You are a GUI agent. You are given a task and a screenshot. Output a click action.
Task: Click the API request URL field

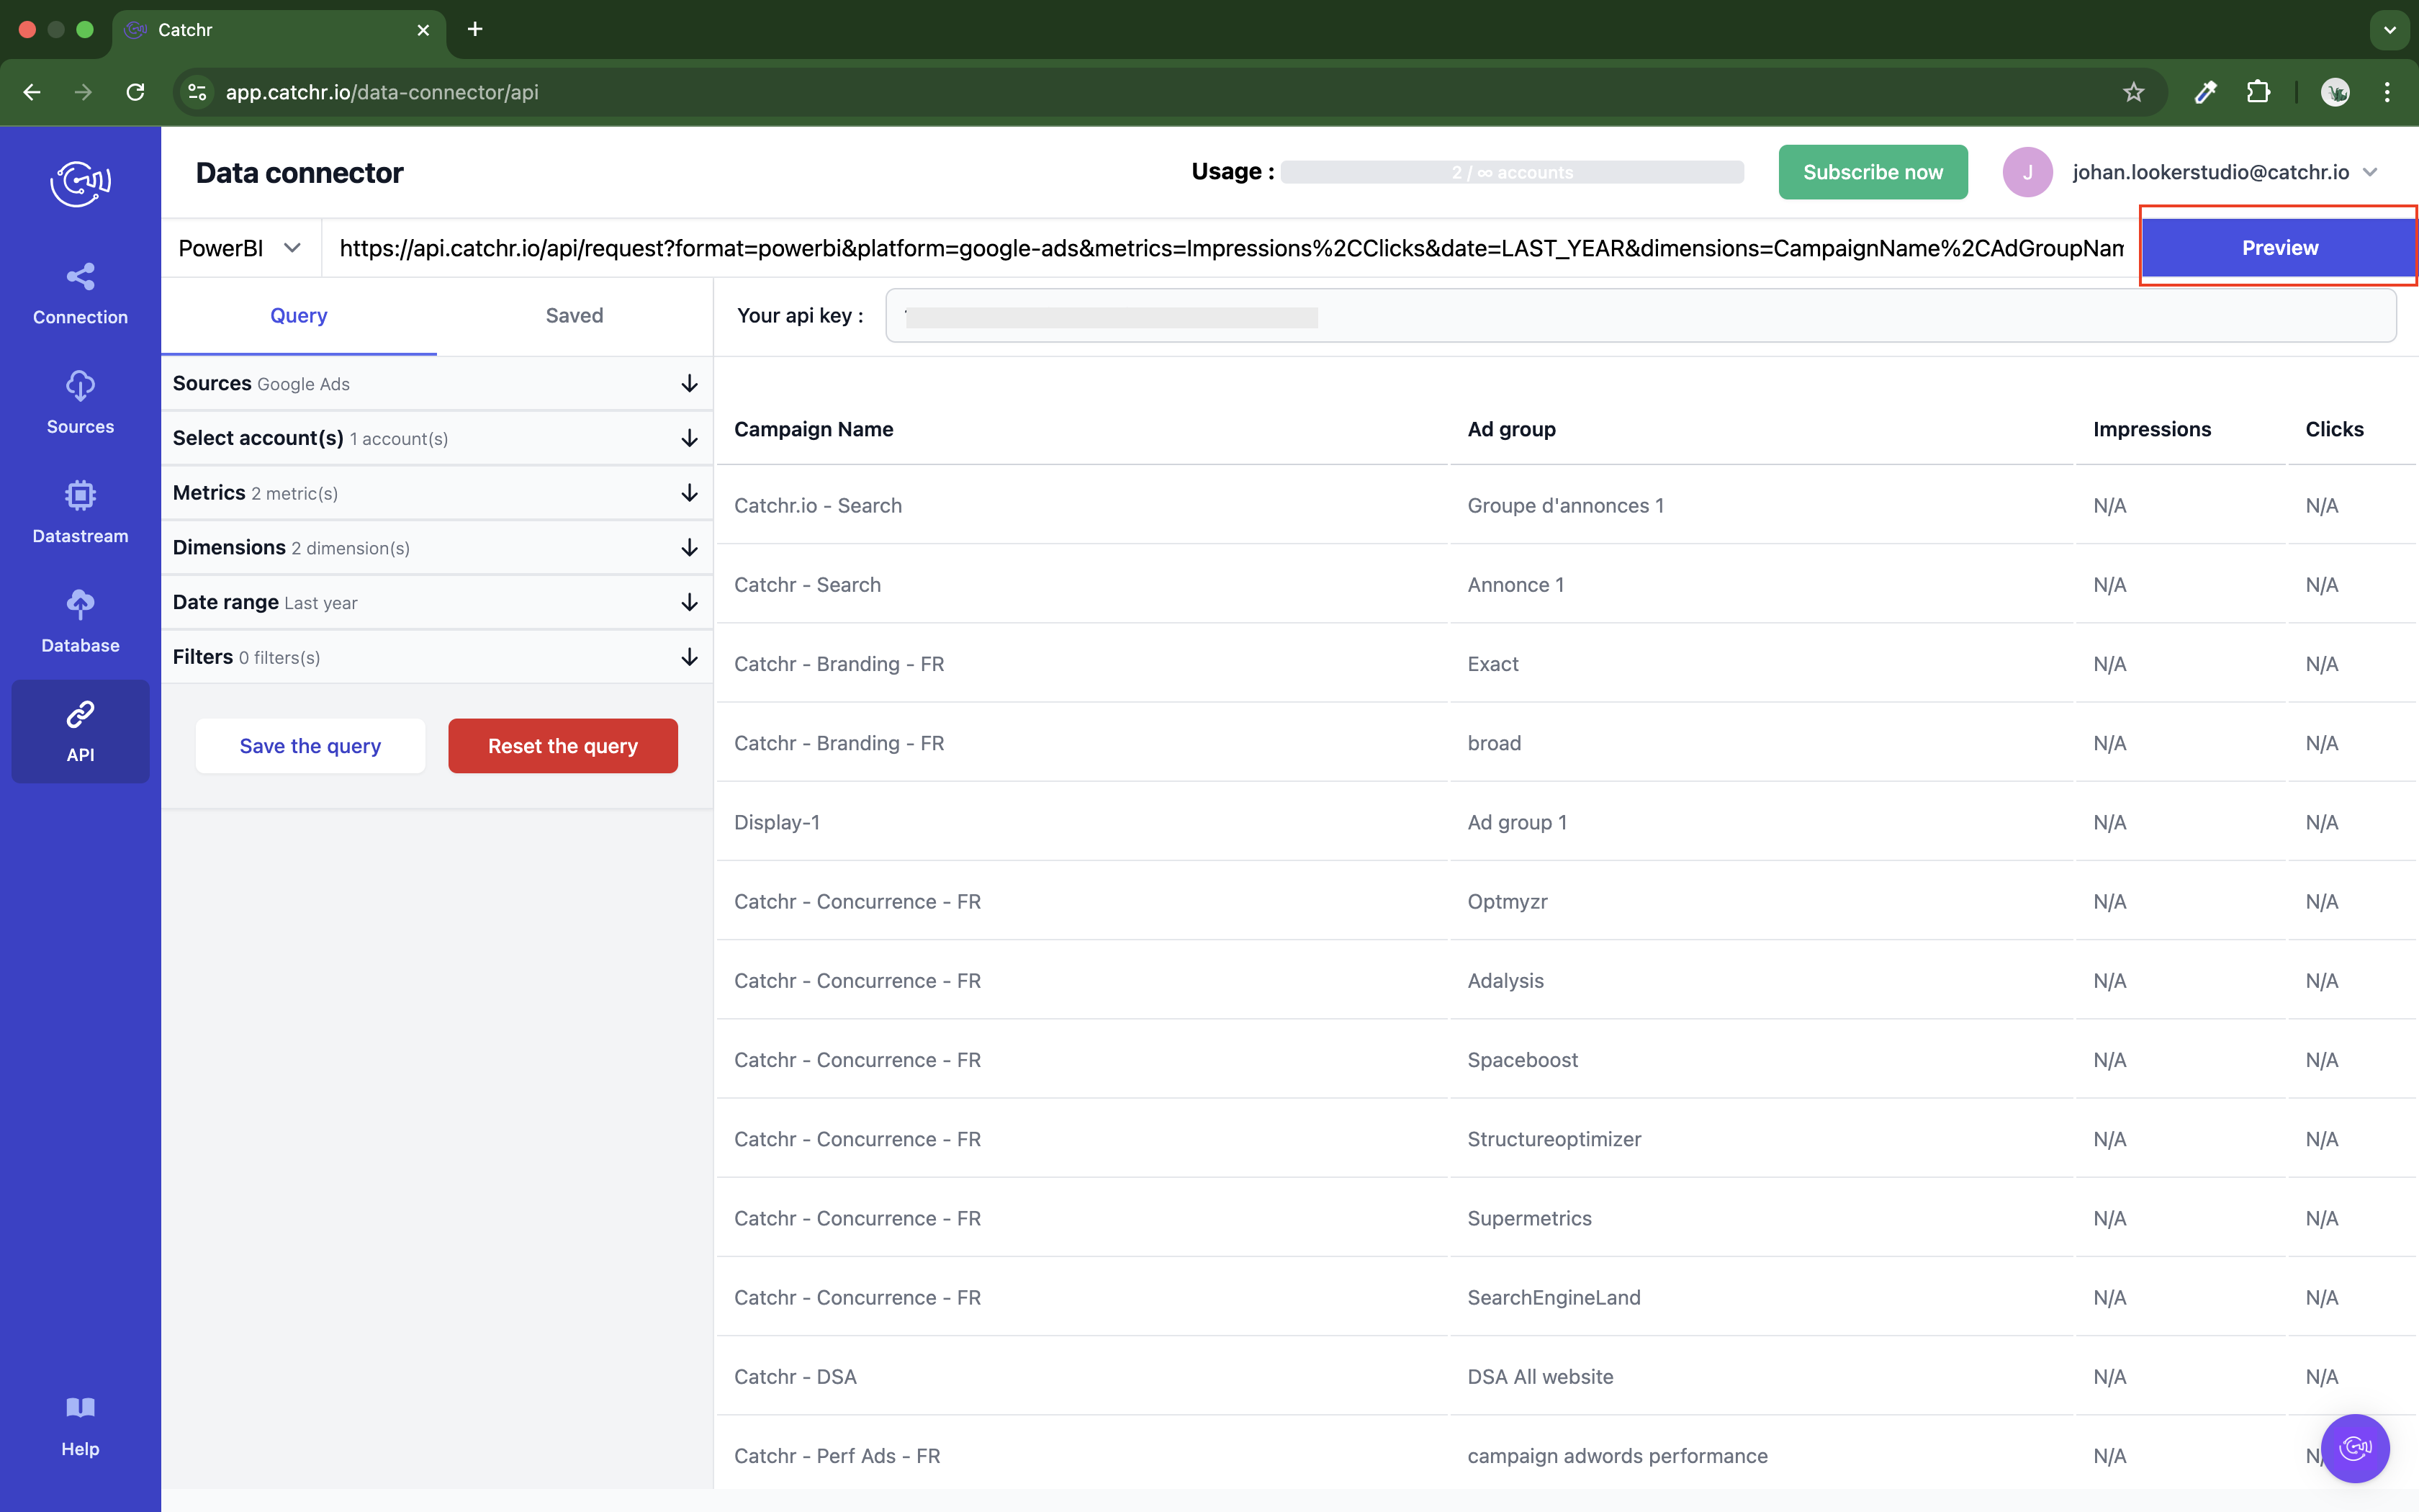pos(1232,248)
